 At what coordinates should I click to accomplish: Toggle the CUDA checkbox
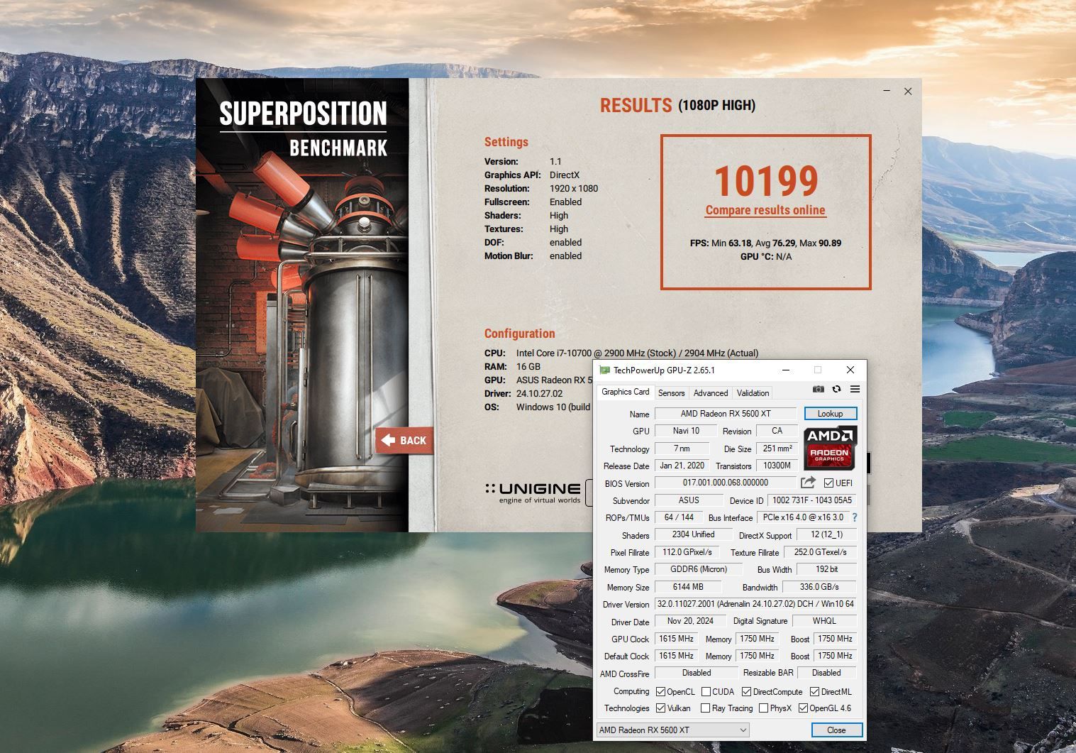click(706, 692)
